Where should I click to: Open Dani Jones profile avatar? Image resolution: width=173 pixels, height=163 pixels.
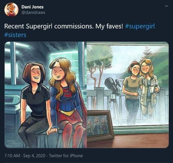click(11, 10)
